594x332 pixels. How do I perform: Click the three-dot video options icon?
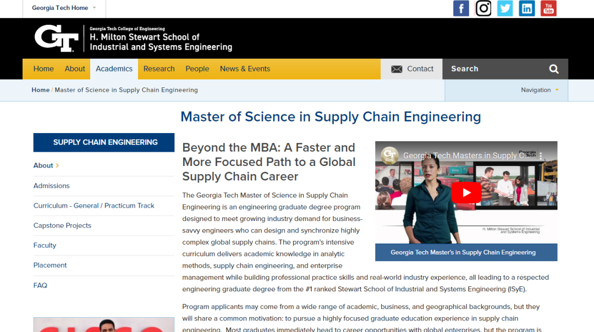pyautogui.click(x=541, y=156)
